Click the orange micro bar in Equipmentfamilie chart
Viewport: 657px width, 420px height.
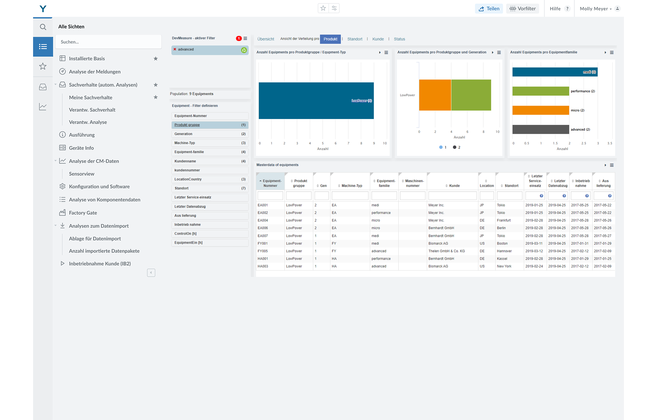(540, 110)
